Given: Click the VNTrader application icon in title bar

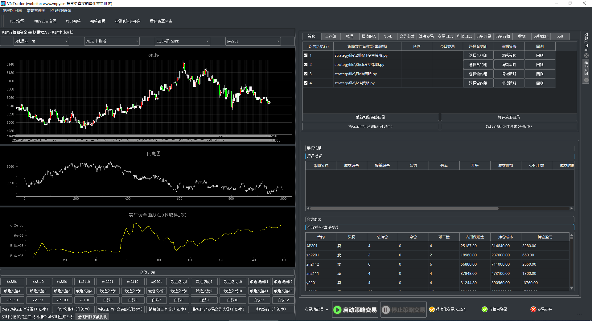Looking at the screenshot, I should (3, 3).
